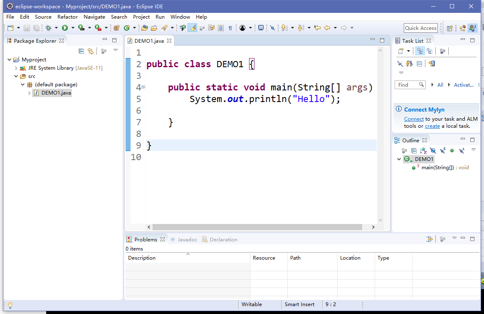Switch to the Declaration tab
Image resolution: width=484 pixels, height=314 pixels.
pos(220,239)
